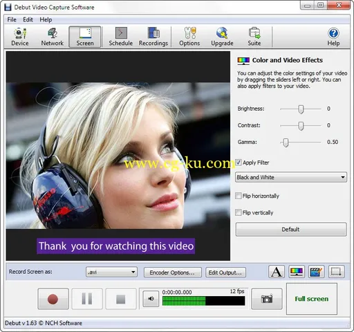Minimize the Debut window
This screenshot has width=354, height=332.
click(308, 5)
